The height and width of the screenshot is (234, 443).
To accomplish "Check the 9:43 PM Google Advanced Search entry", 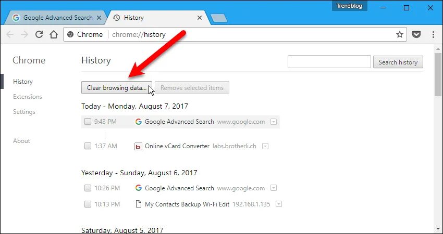I will [x=88, y=122].
